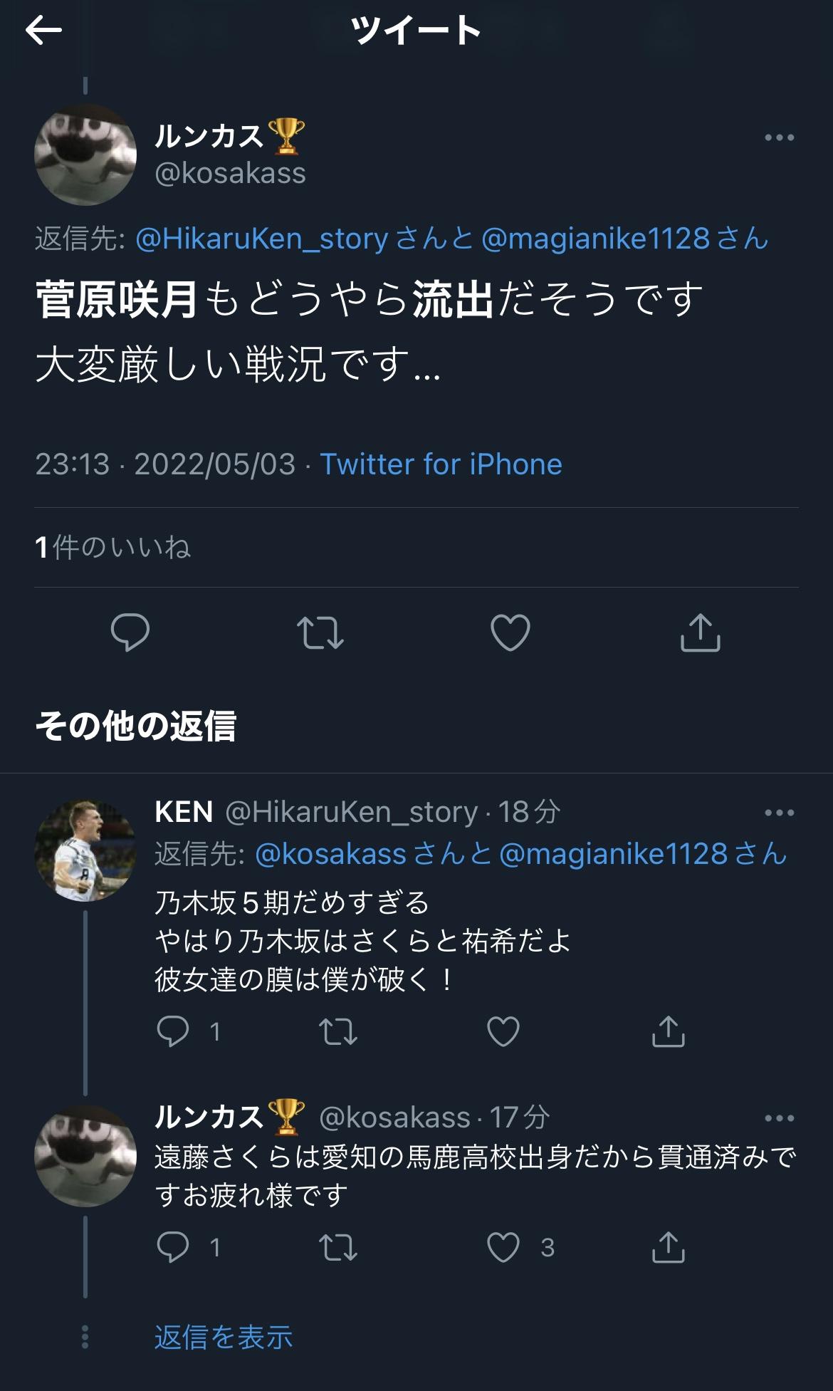Open more options on main tweet
Viewport: 833px width, 1391px height.
pos(779,137)
